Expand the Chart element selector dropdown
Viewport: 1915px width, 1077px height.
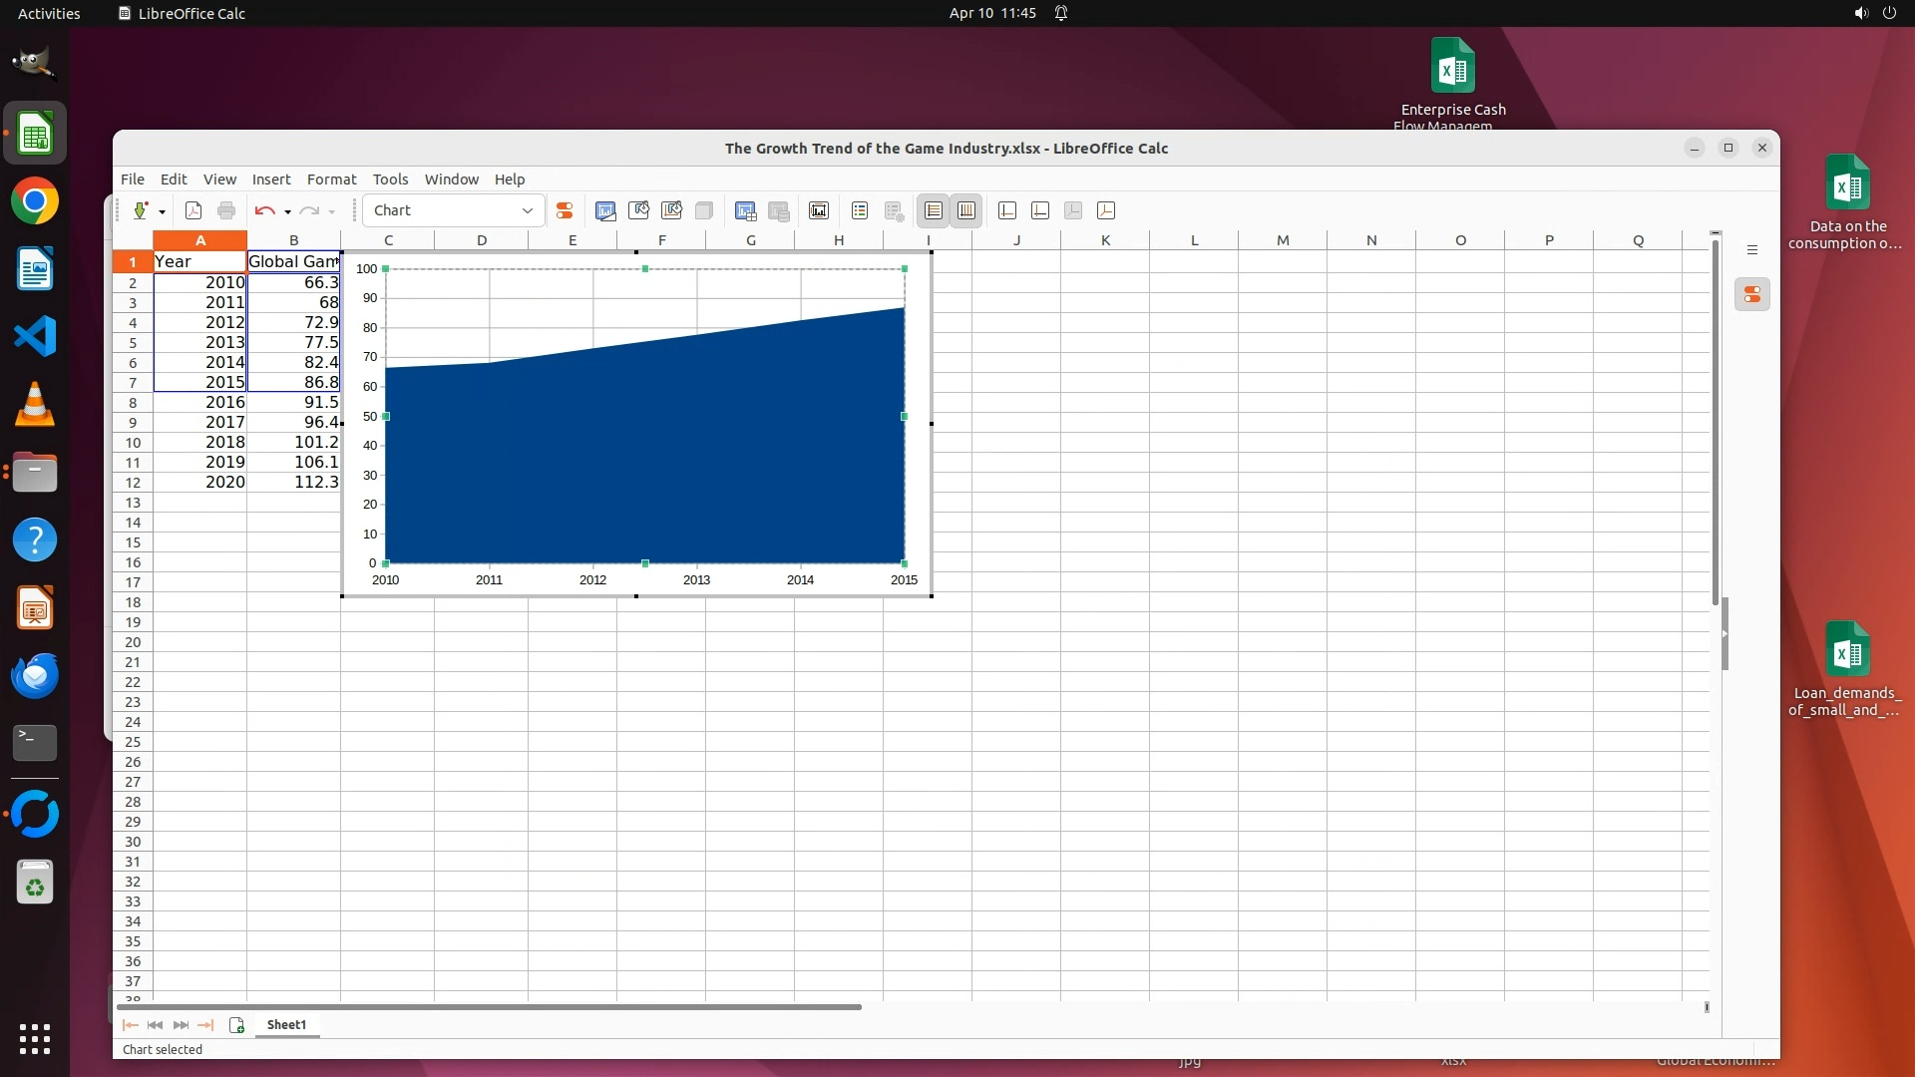[527, 210]
